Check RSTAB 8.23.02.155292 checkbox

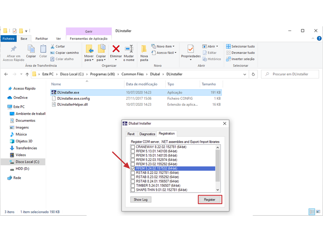[x=133, y=177]
